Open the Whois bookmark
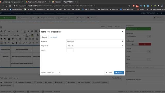Screen dimensions: 165x93 click(141, 10)
